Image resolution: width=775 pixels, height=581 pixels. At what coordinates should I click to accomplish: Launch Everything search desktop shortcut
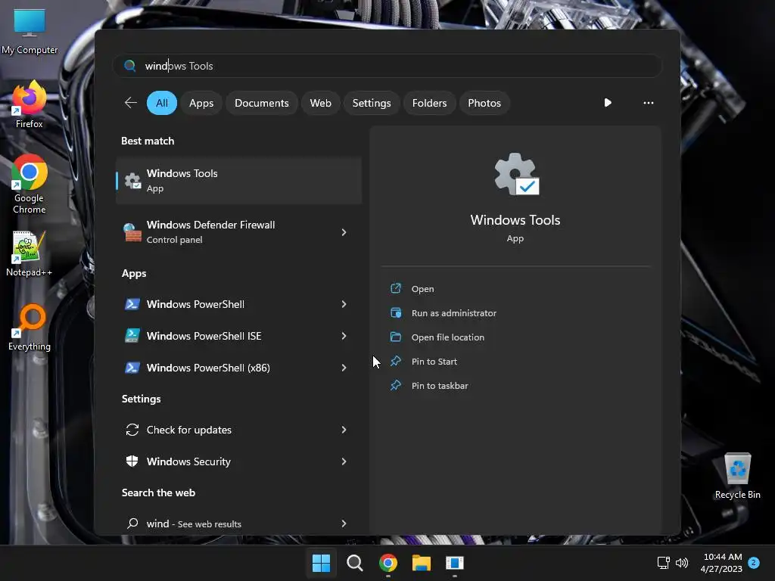pyautogui.click(x=30, y=327)
